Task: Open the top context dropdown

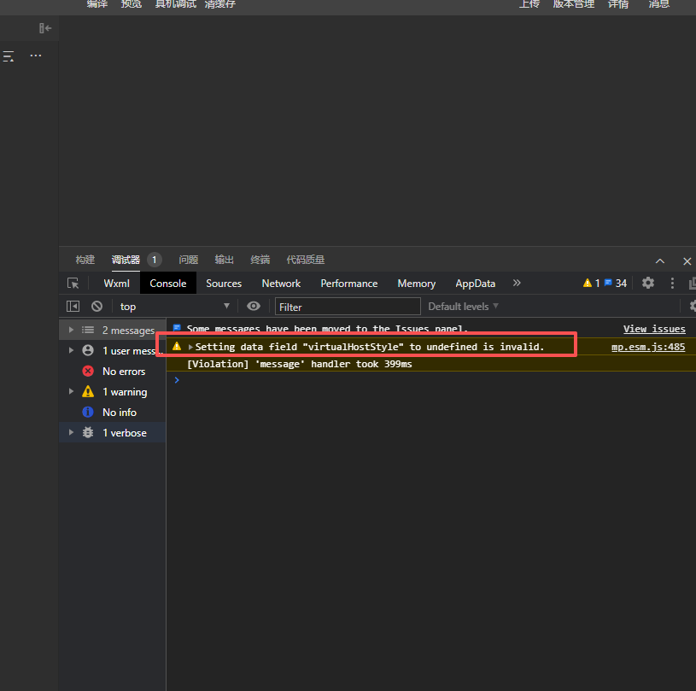Action: (175, 306)
